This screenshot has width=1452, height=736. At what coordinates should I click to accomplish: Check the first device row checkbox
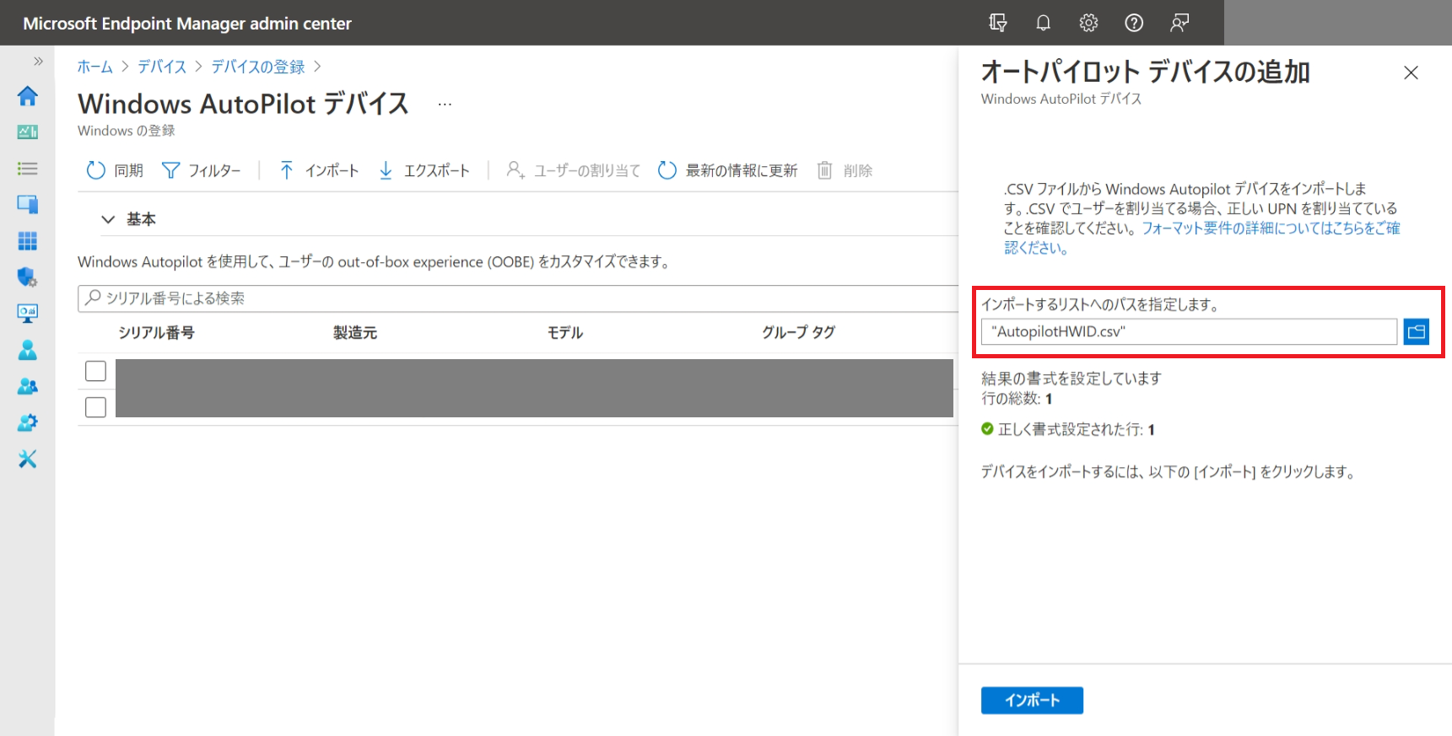pos(96,371)
